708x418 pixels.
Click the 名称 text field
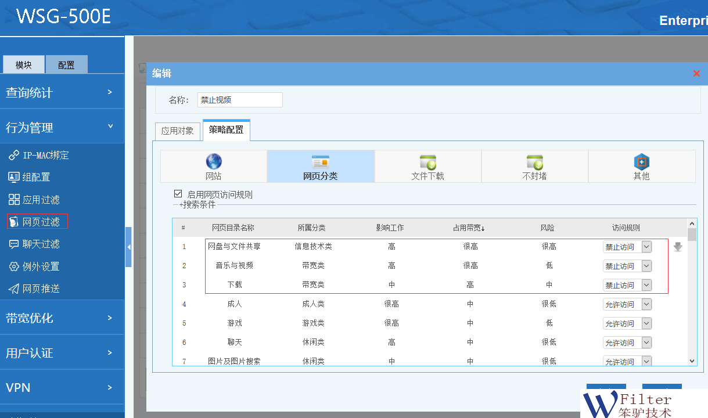(x=240, y=100)
